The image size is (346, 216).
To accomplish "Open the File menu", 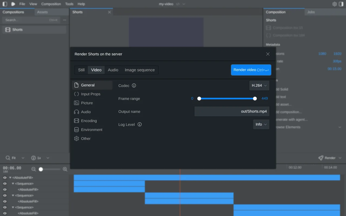I will [x=22, y=4].
